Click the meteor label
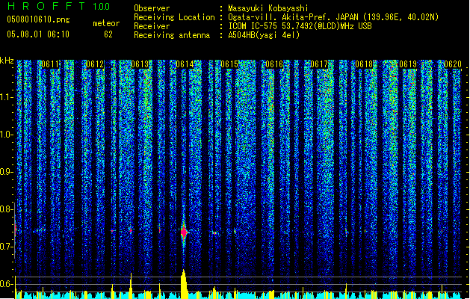470x299 pixels. click(x=106, y=23)
